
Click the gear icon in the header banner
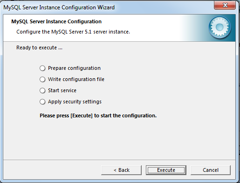click(219, 27)
